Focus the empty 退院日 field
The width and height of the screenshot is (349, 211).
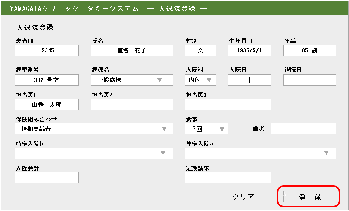click(309, 80)
